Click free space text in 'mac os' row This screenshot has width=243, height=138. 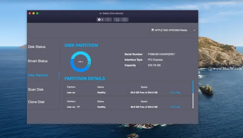coord(144,93)
